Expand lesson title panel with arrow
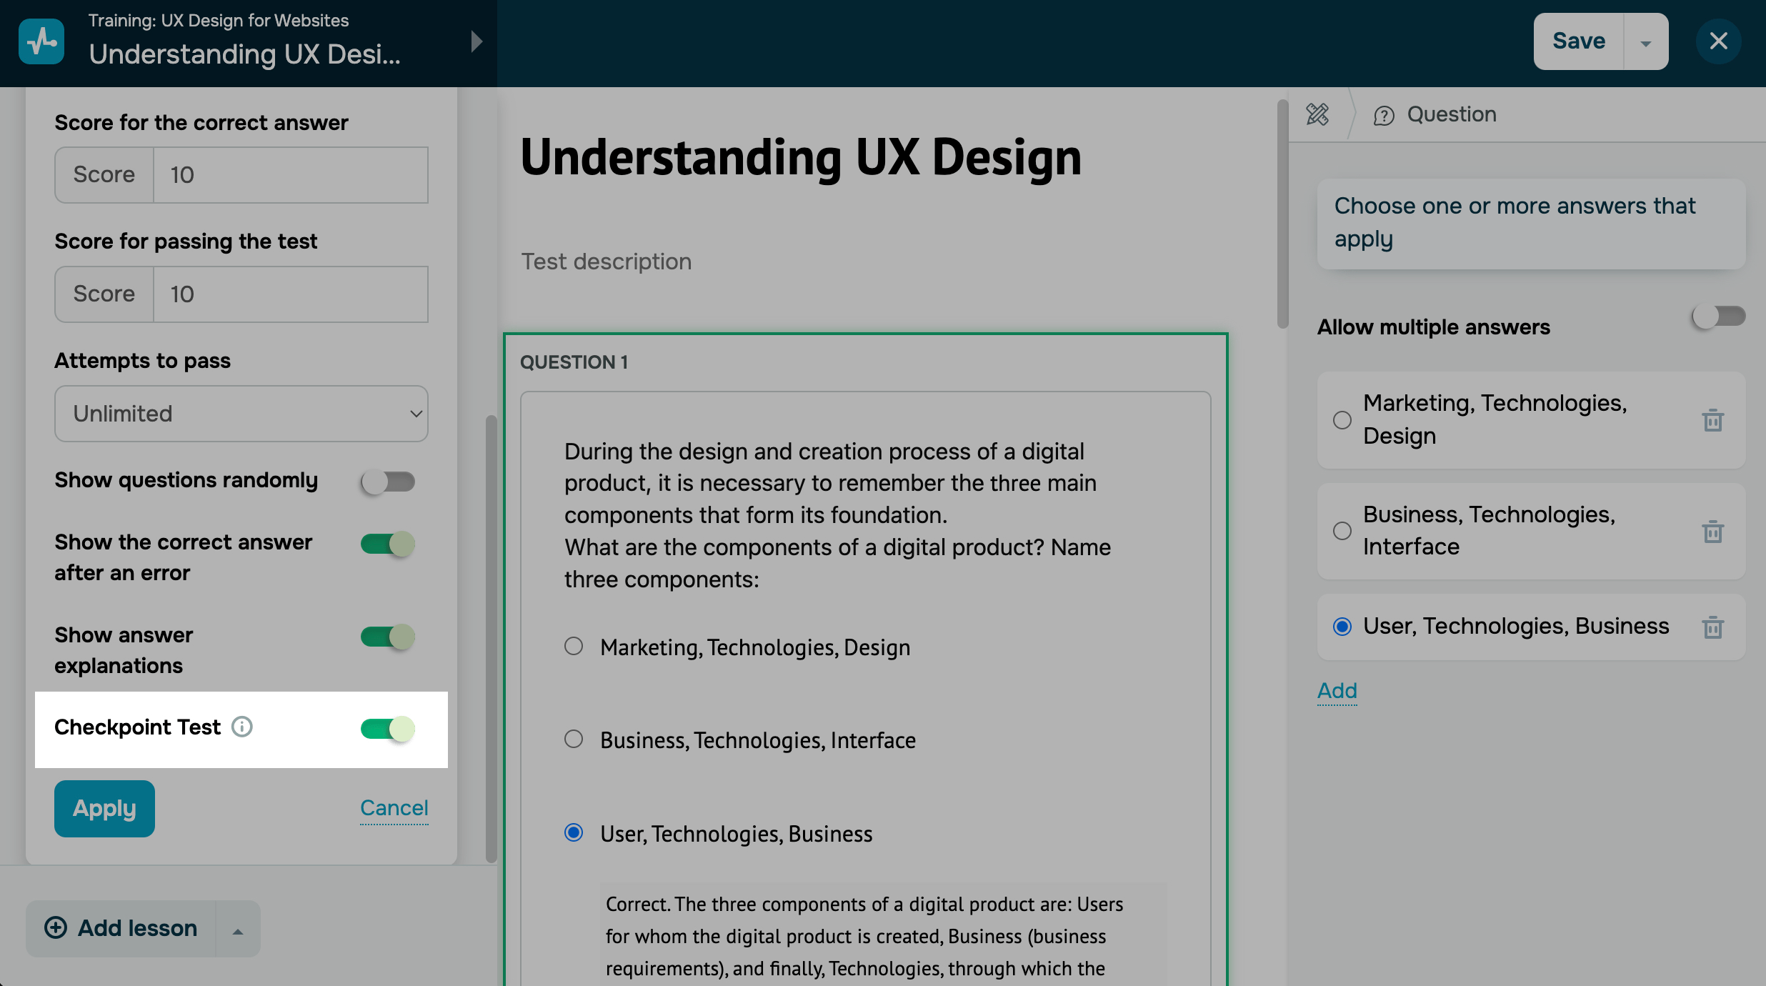This screenshot has width=1766, height=986. (x=477, y=41)
